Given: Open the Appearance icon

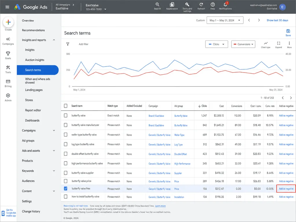Looking at the screenshot, I should [172, 6].
